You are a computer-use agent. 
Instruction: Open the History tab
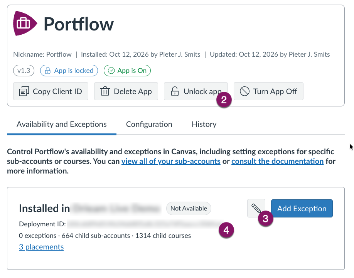(204, 125)
